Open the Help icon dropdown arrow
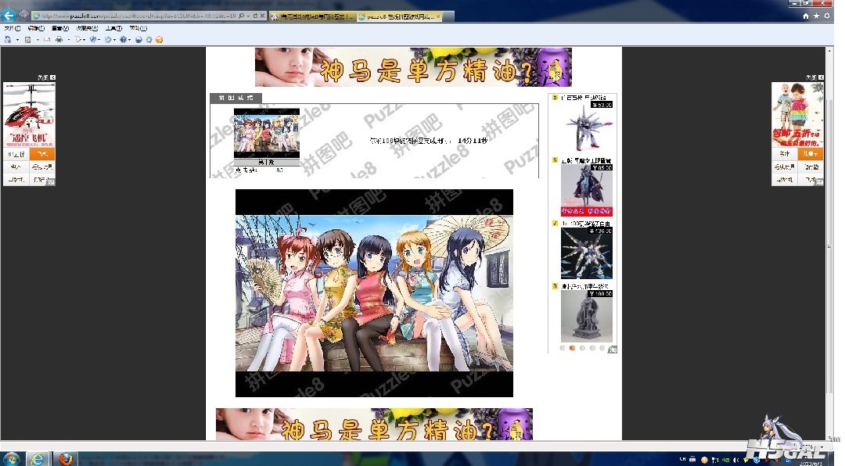This screenshot has width=845, height=466. (x=130, y=40)
